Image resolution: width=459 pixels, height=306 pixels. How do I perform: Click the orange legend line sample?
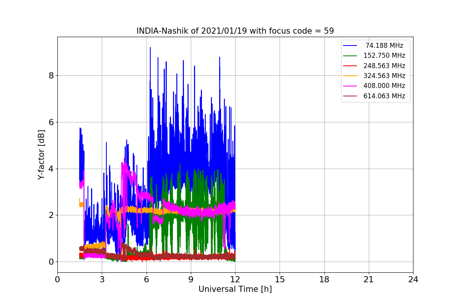point(350,76)
